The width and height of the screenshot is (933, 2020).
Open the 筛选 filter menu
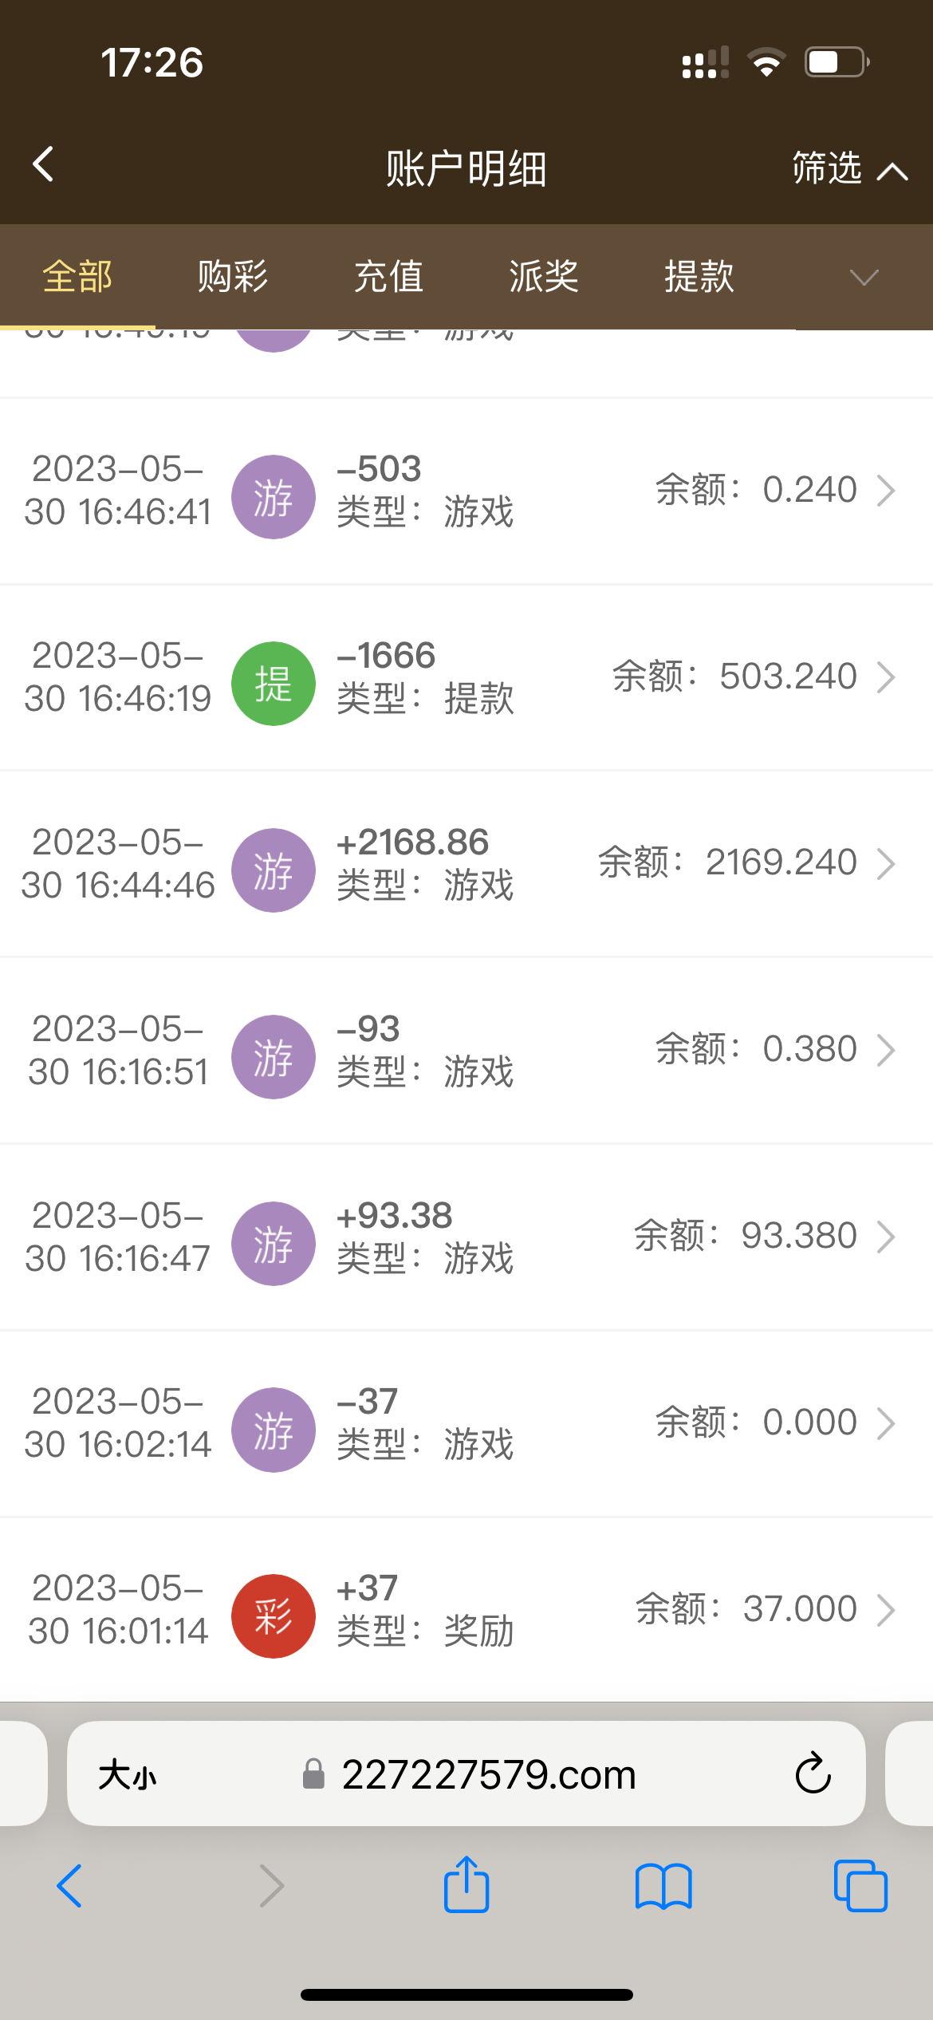[848, 169]
